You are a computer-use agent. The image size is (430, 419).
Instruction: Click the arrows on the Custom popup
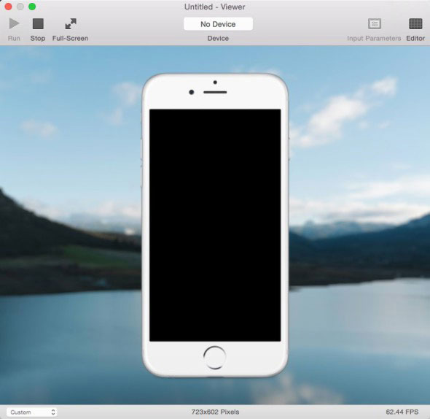tap(53, 412)
